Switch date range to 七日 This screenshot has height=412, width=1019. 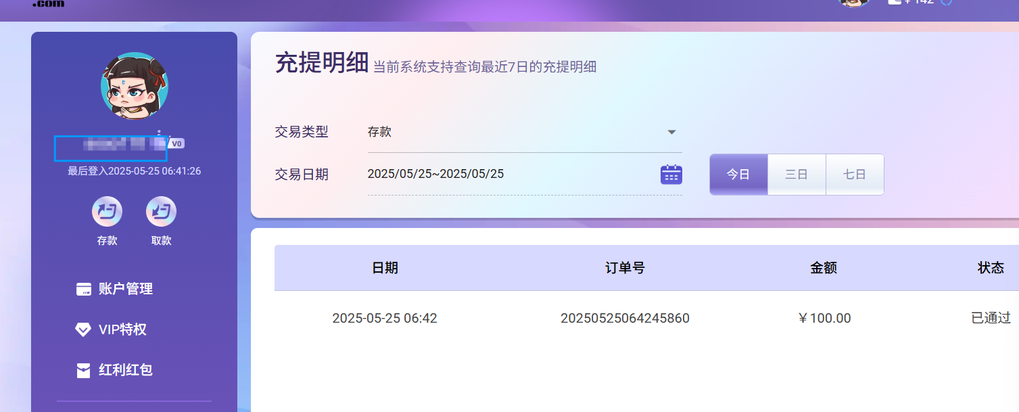pyautogui.click(x=855, y=175)
